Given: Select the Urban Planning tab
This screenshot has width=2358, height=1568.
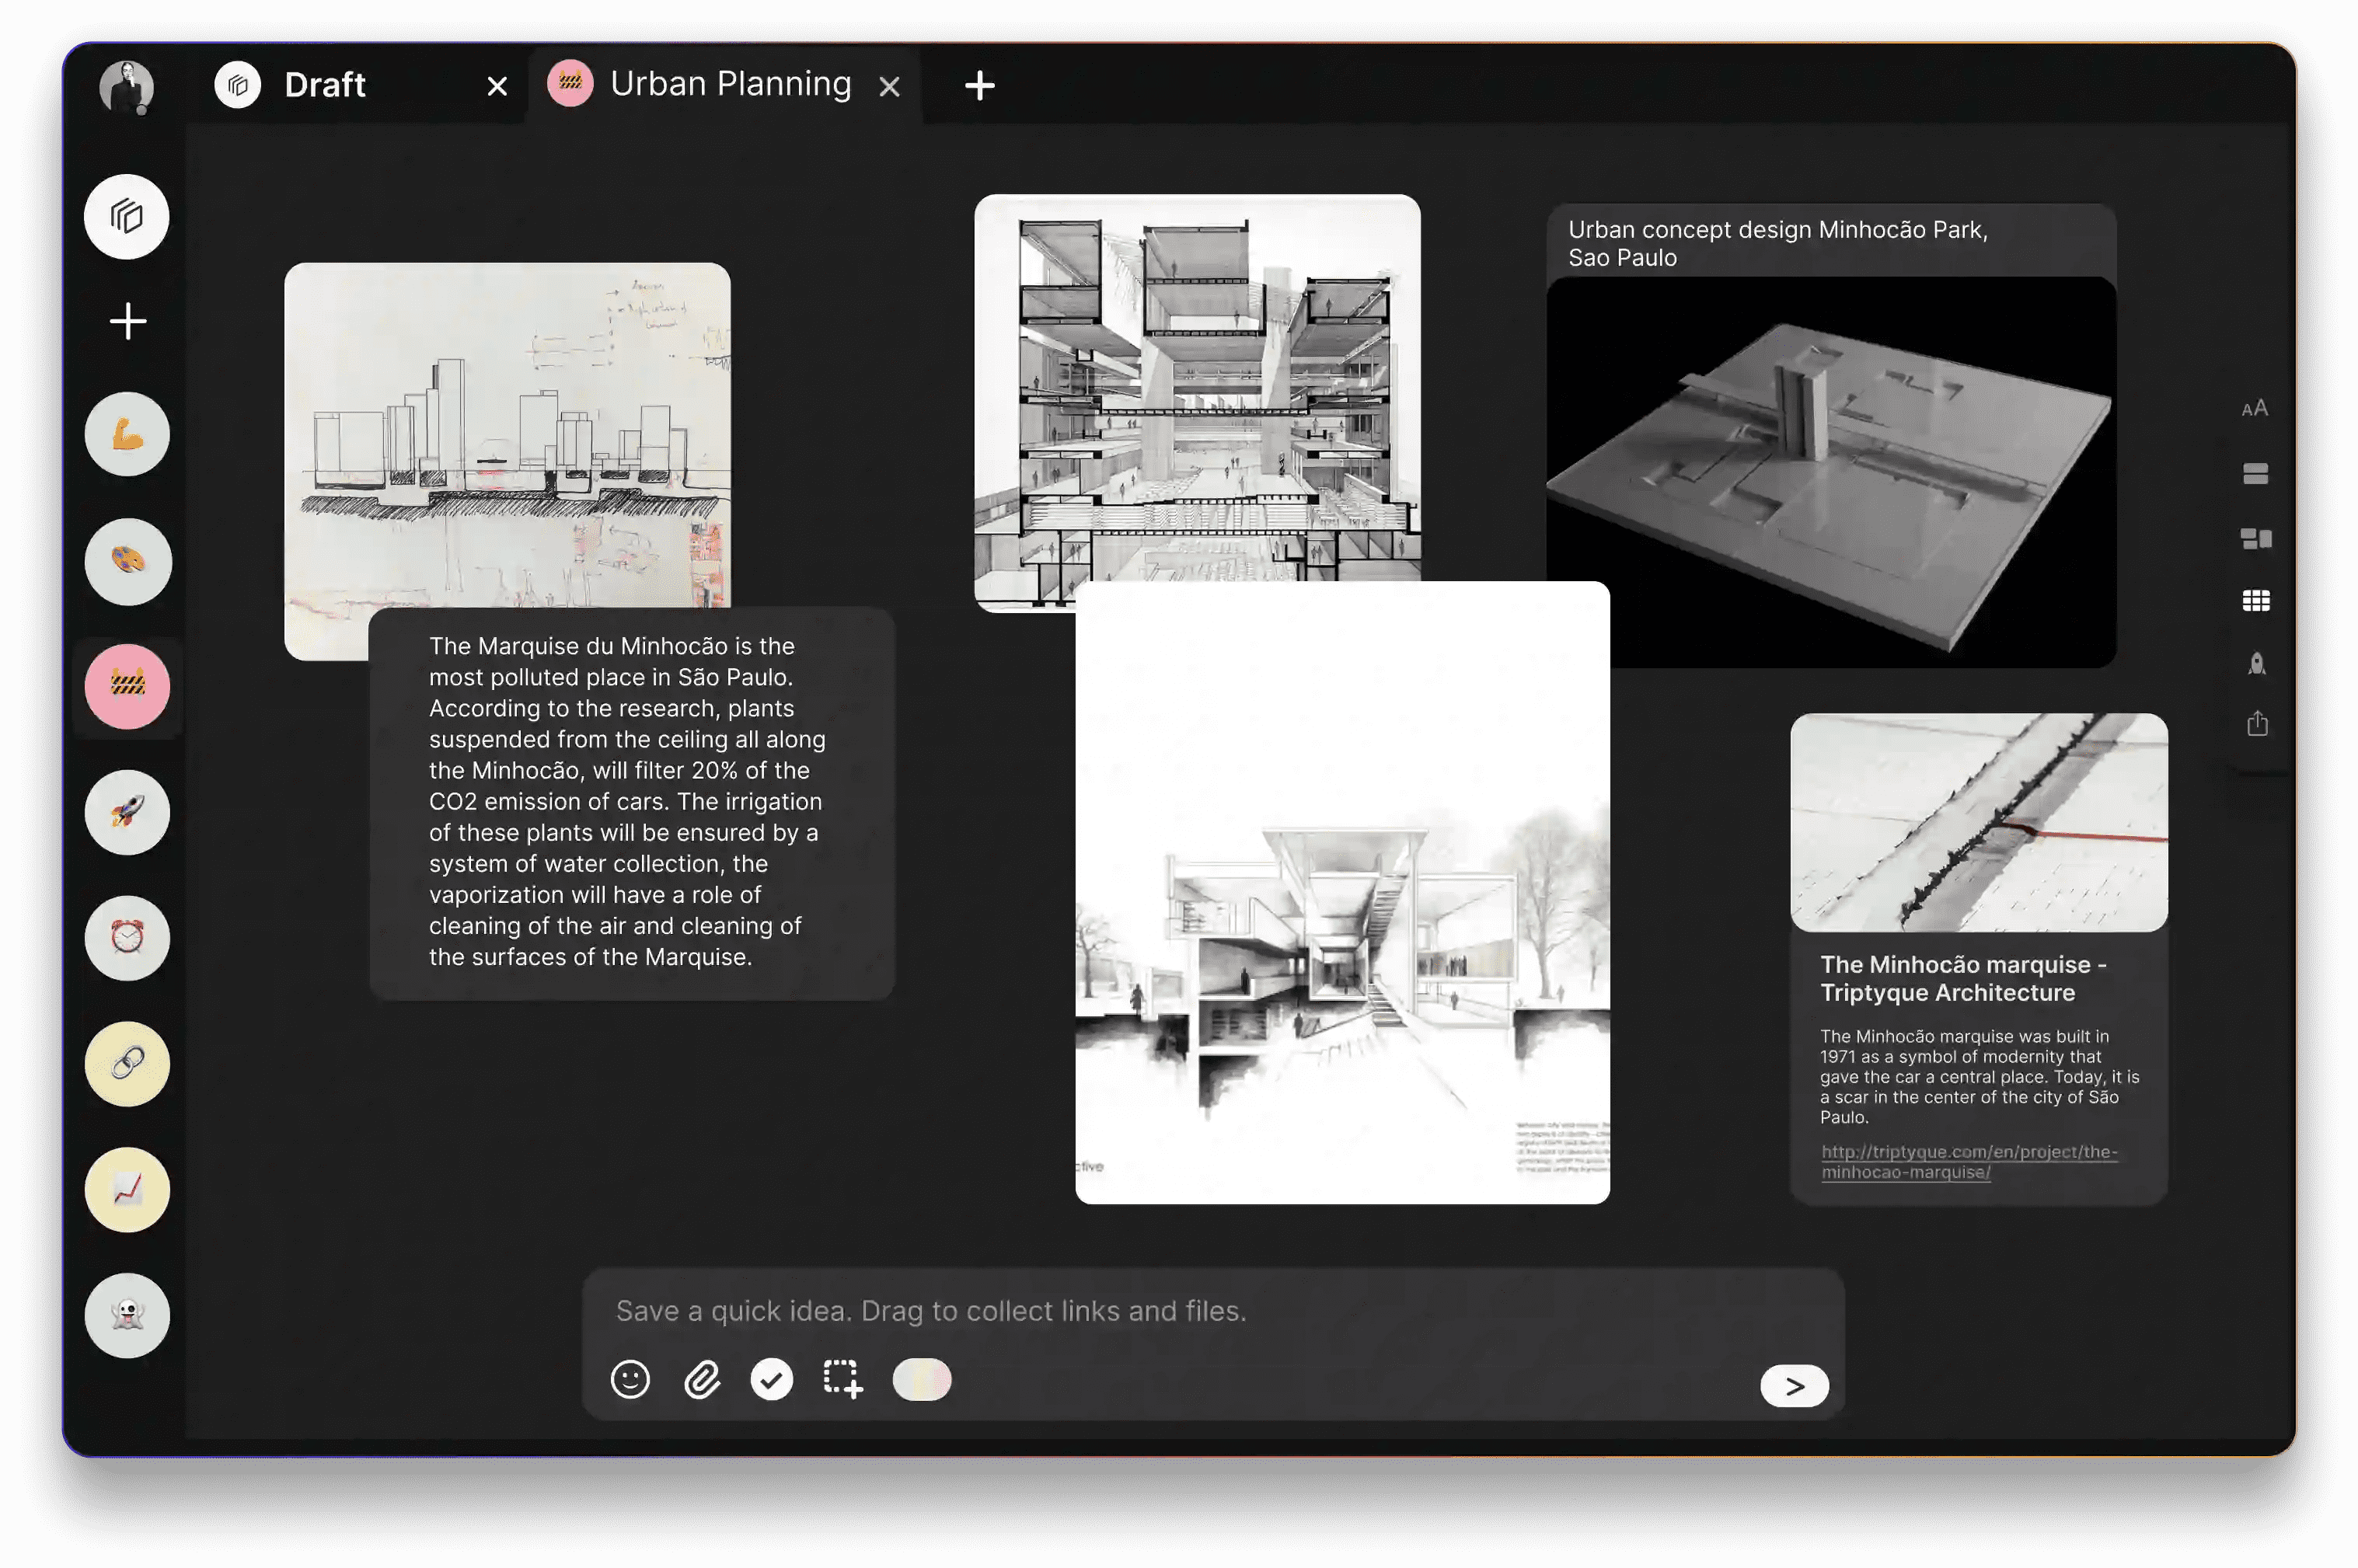Looking at the screenshot, I should [730, 84].
